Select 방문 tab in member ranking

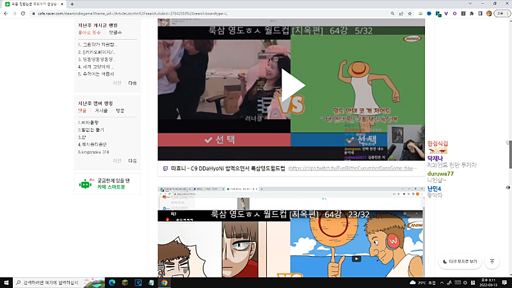pos(120,111)
